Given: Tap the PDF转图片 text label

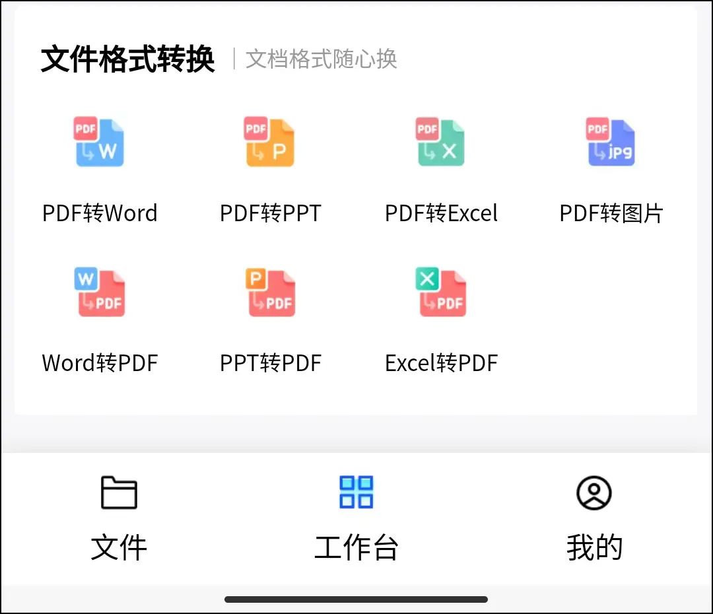Looking at the screenshot, I should click(x=611, y=213).
